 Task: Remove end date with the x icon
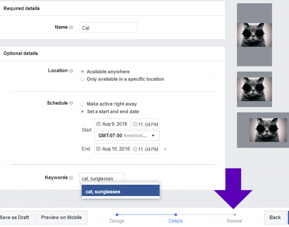click(165, 149)
